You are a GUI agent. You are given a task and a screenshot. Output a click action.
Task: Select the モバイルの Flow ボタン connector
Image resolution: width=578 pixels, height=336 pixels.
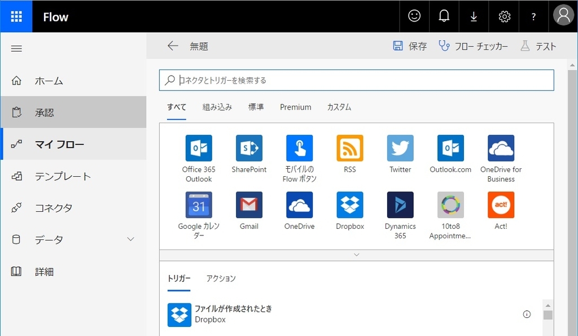(x=299, y=159)
